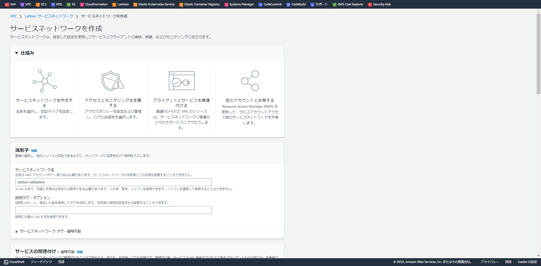Open the CodeCommit shortcut icon

coord(260,4)
